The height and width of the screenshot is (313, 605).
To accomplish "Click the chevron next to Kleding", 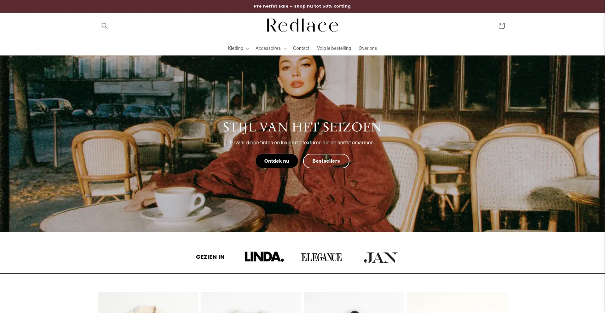I will (248, 49).
